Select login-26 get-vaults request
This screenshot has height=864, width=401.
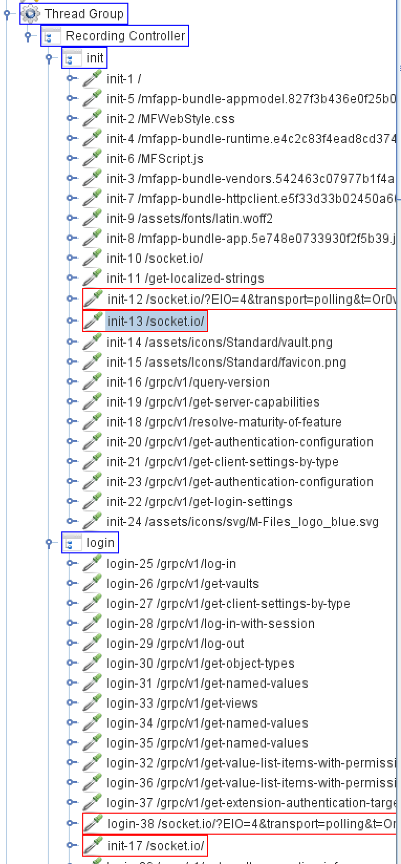pos(182,583)
